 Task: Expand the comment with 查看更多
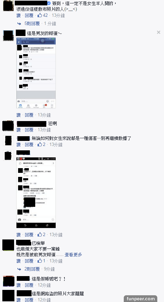tap(73, 255)
